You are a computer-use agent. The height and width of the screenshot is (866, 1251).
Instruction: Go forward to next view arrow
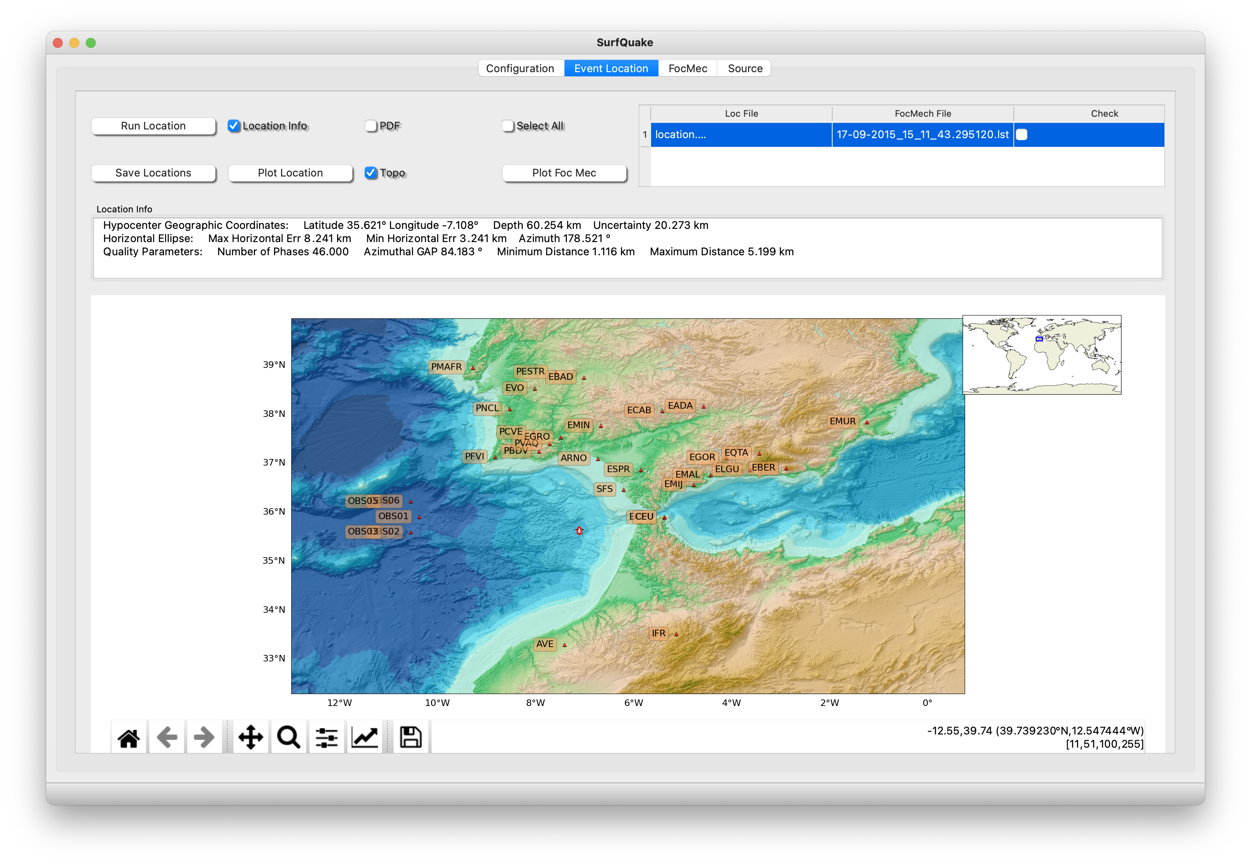tap(204, 738)
